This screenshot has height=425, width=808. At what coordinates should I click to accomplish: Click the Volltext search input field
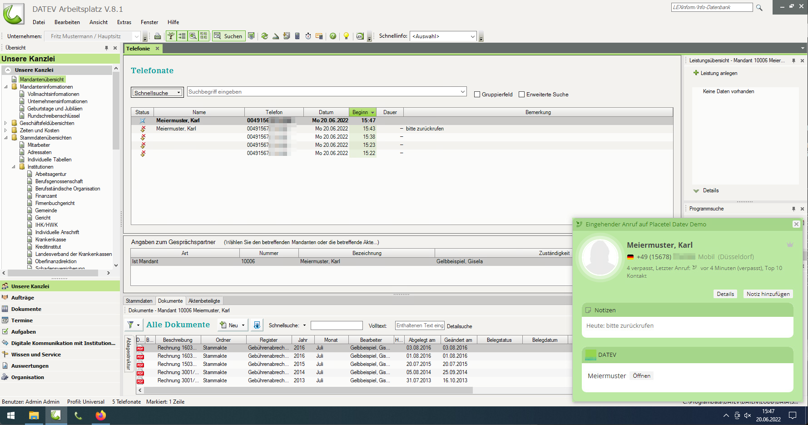coord(420,325)
